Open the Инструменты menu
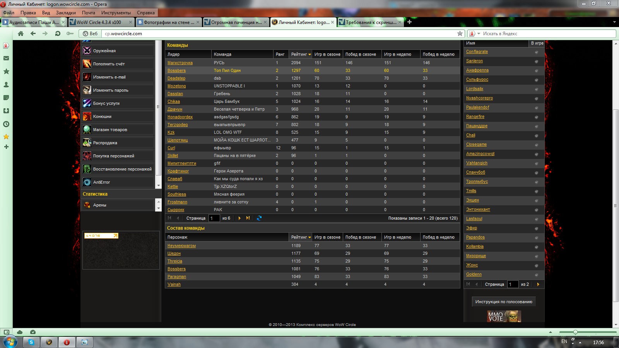Viewport: 619px width, 348px height. 116,13
